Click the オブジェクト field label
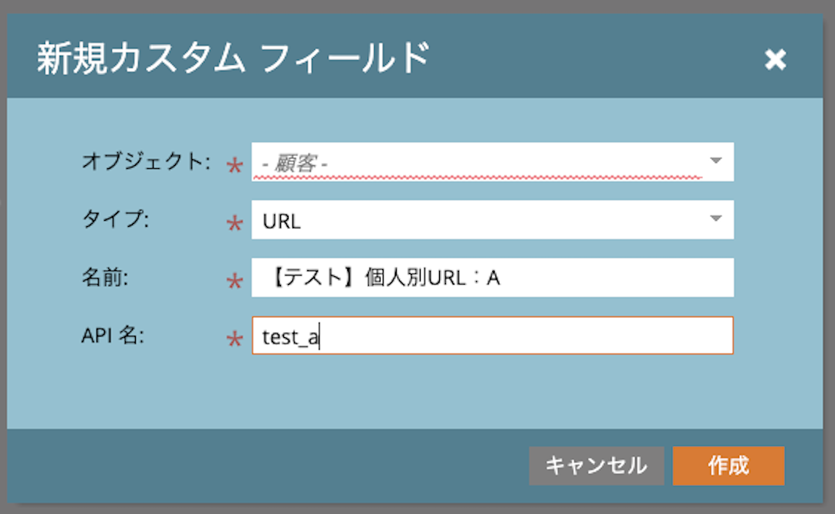The image size is (835, 514). tap(146, 162)
